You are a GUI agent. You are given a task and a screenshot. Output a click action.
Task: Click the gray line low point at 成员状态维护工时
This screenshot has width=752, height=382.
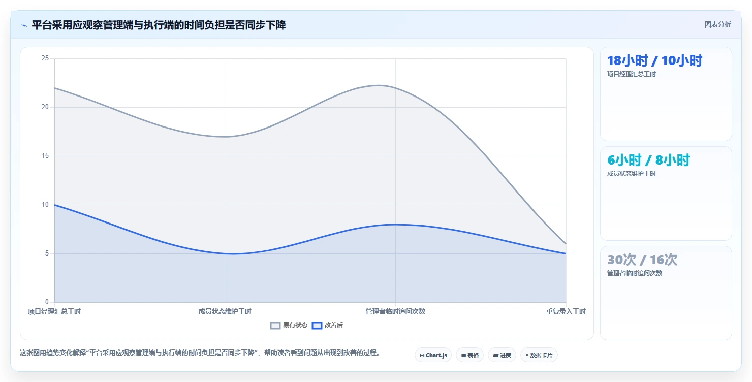click(x=225, y=136)
